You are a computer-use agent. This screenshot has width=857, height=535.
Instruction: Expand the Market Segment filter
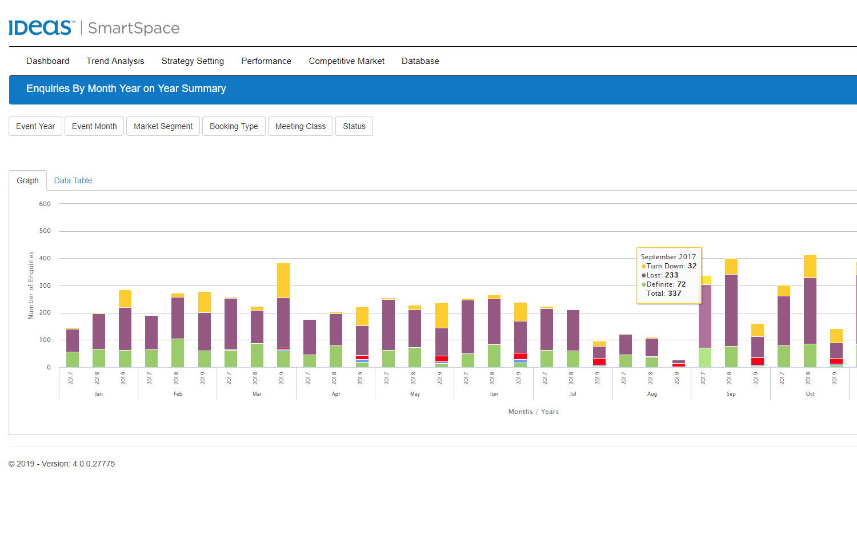pos(163,126)
